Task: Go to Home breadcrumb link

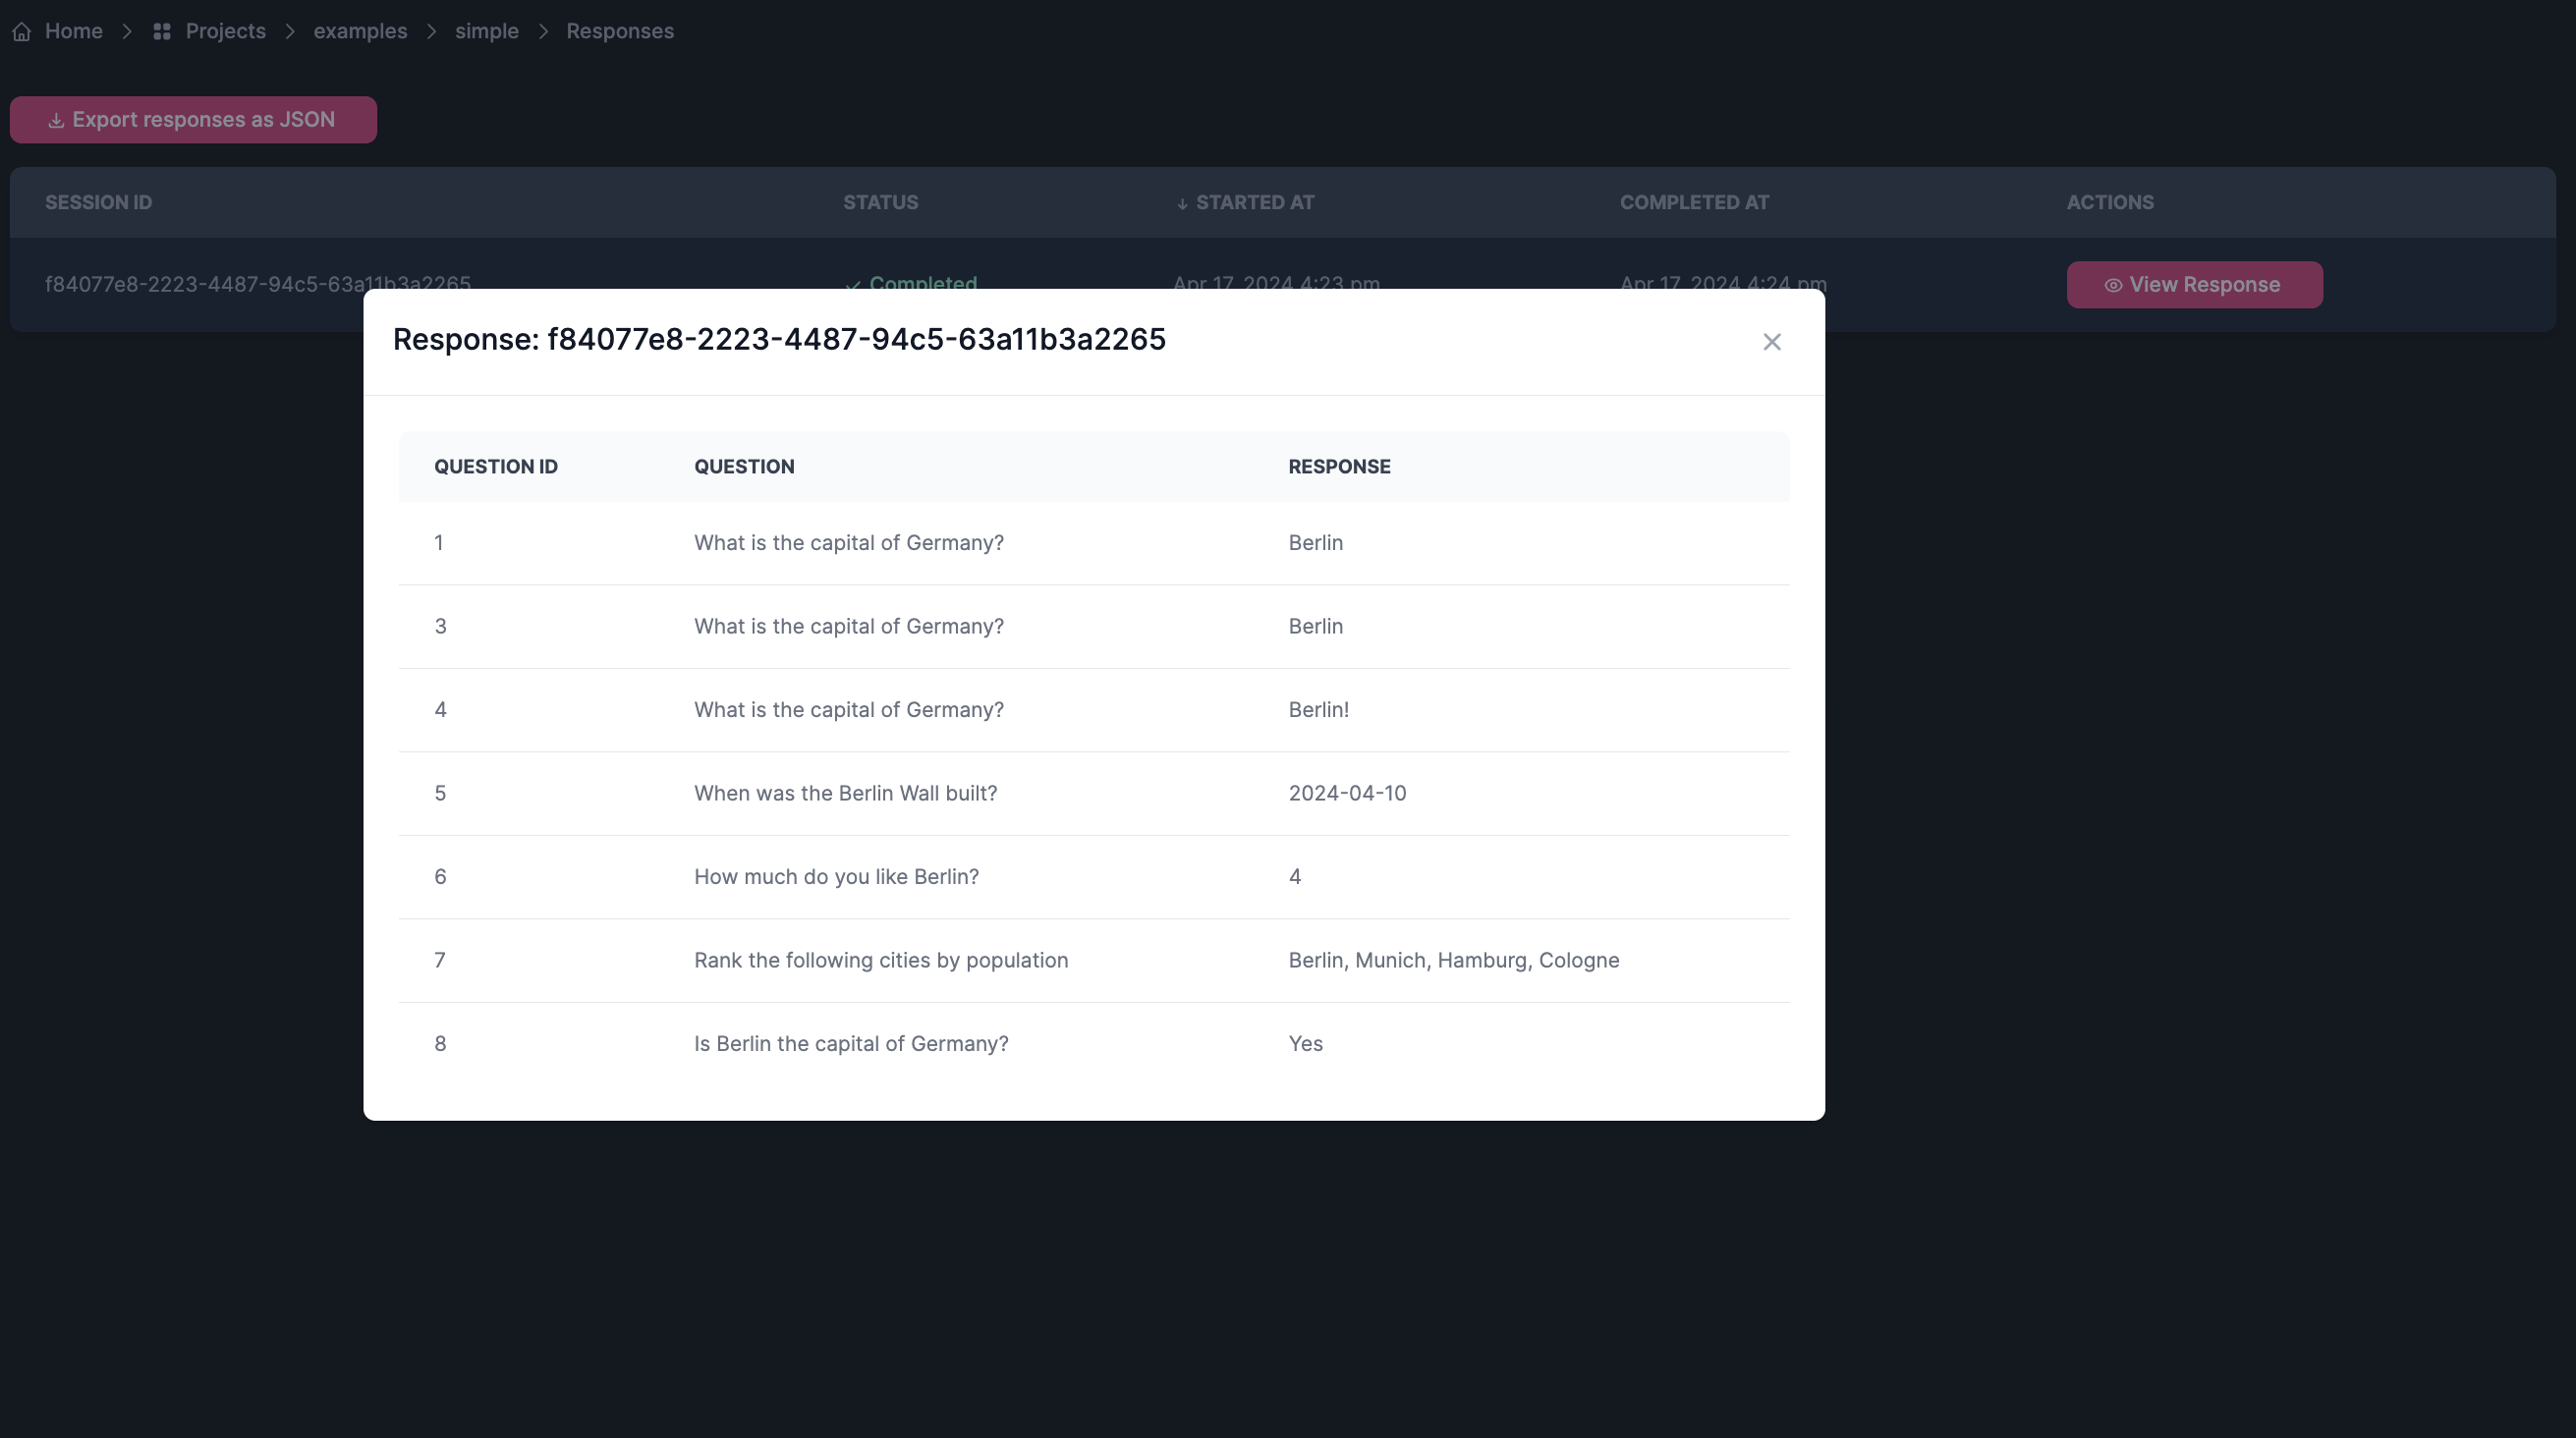Action: click(x=74, y=31)
